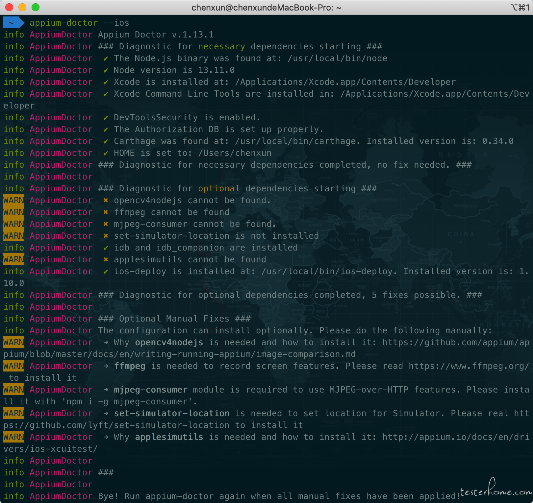Click the checkmark beside Xcode is installed at
The width and height of the screenshot is (533, 503).
106,82
